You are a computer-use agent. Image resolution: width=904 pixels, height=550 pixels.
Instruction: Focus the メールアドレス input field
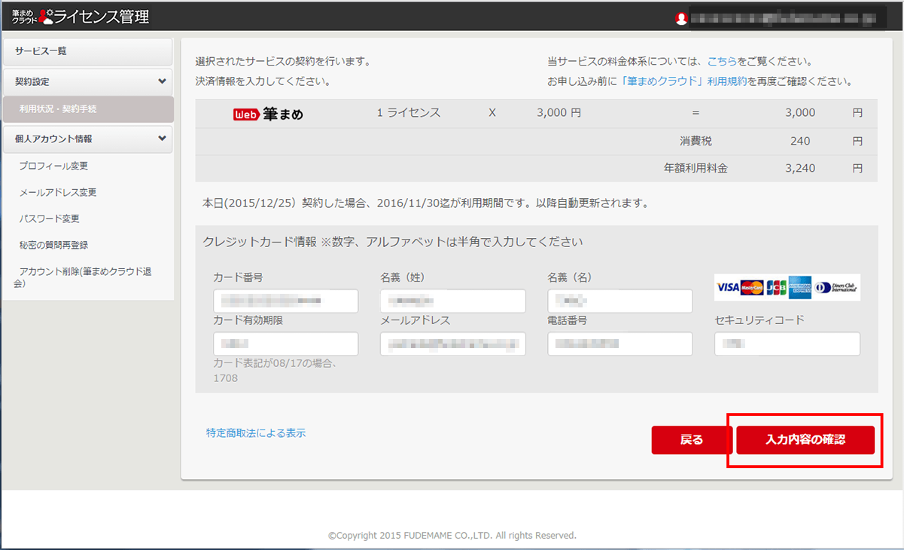coord(453,344)
